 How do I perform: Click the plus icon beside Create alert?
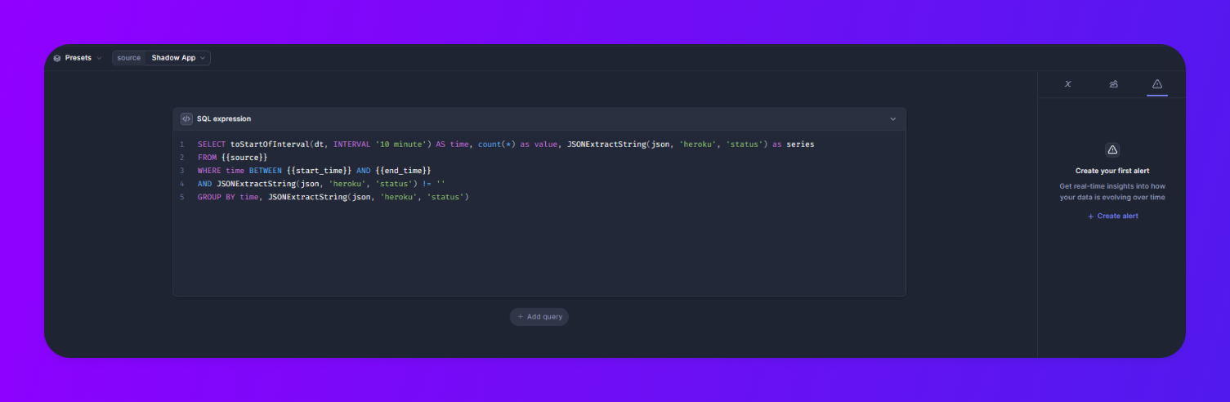pyautogui.click(x=1091, y=216)
